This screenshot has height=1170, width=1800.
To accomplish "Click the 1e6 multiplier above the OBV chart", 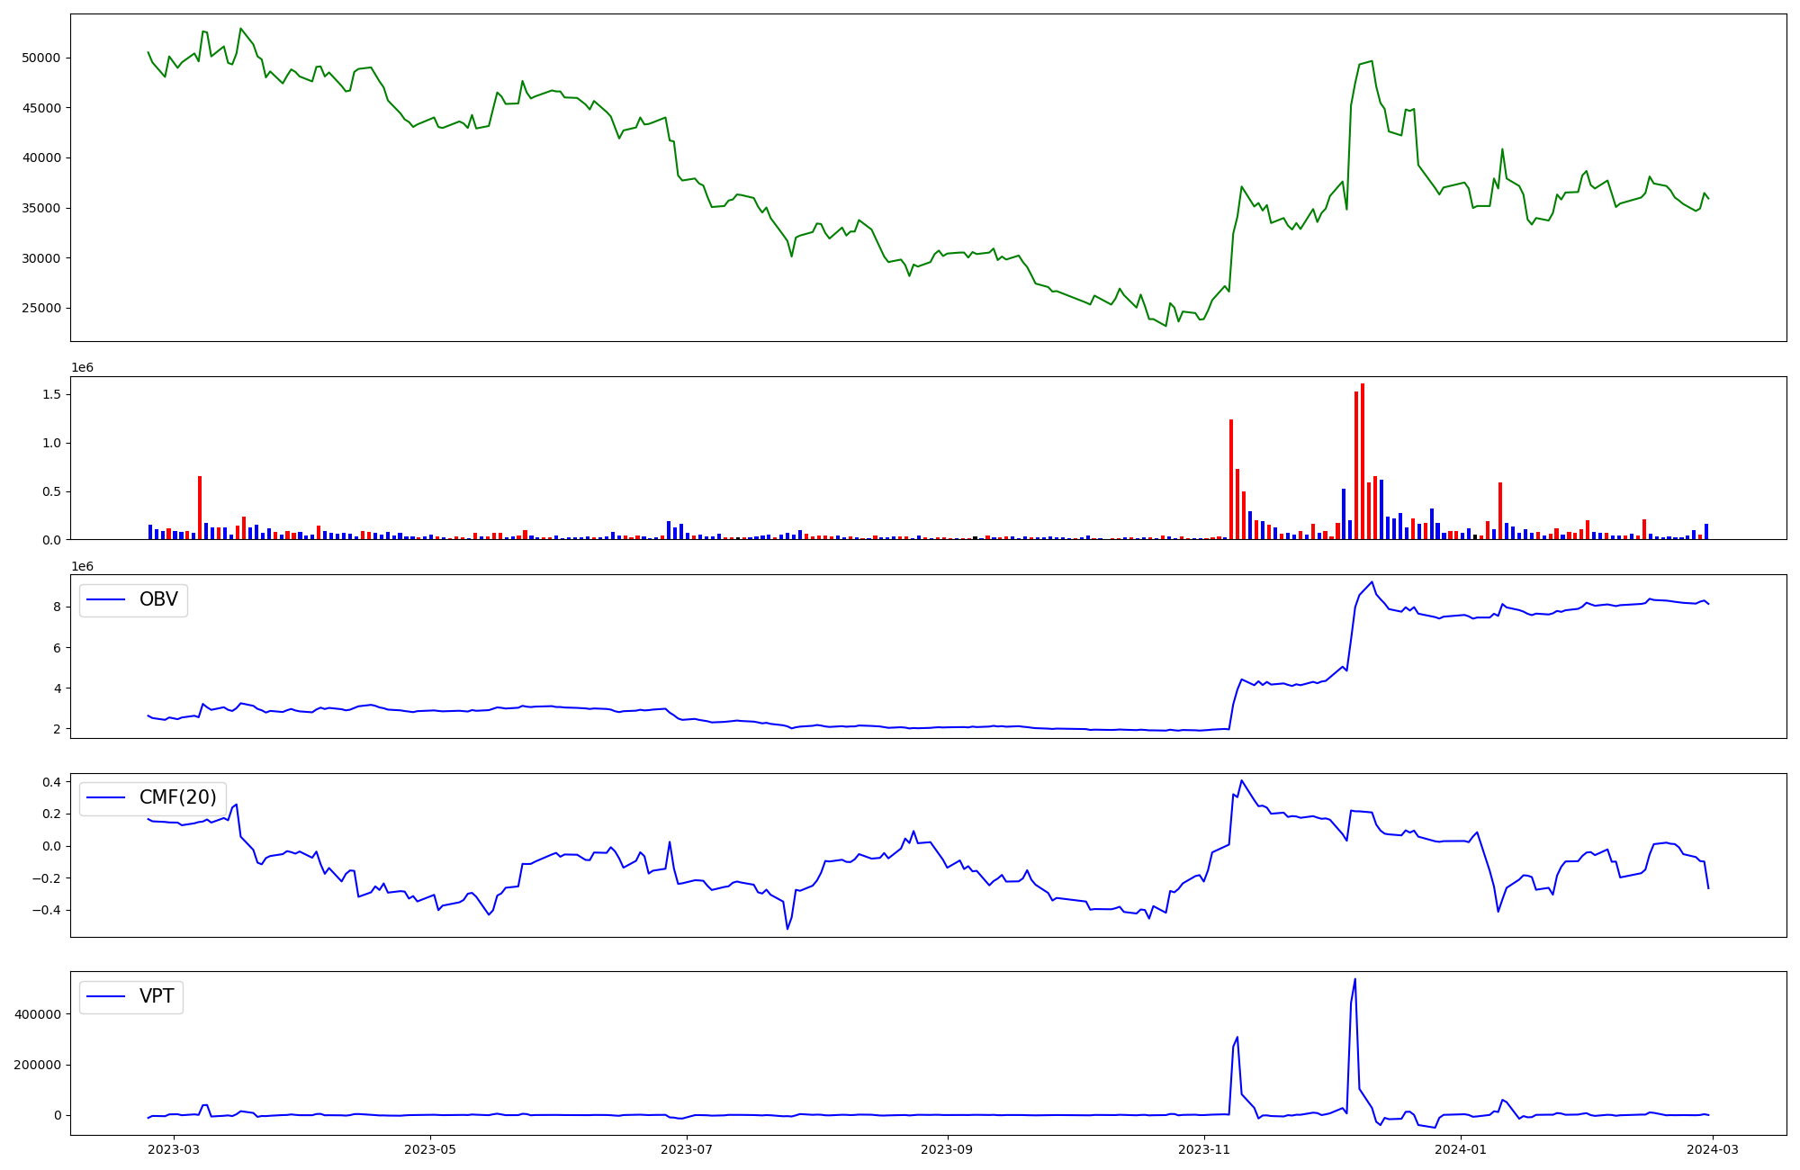I will (x=82, y=566).
